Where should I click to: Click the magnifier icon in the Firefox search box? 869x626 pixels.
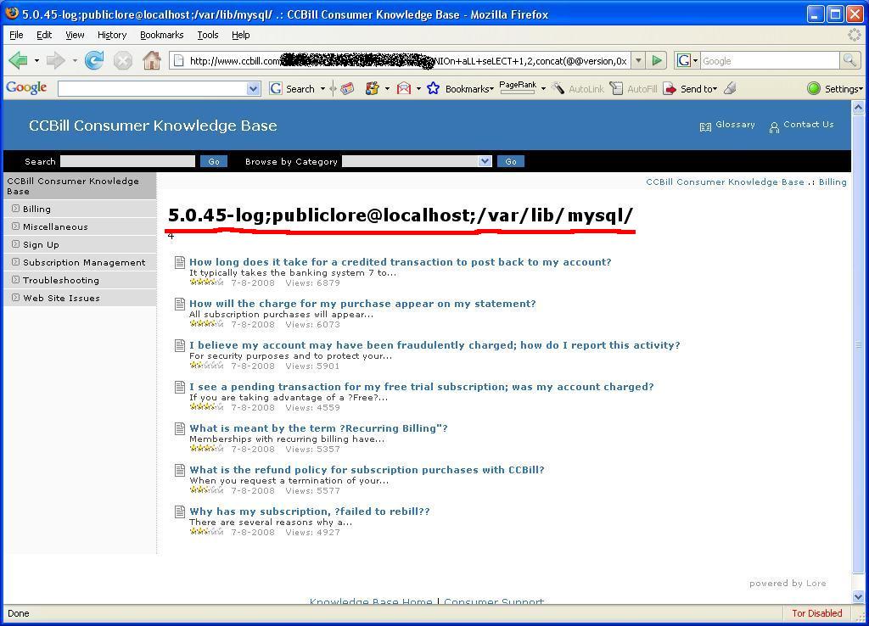point(849,60)
